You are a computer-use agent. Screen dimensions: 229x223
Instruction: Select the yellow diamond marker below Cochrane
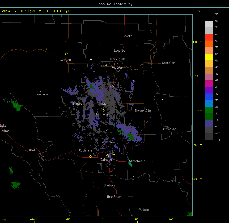coord(90,156)
